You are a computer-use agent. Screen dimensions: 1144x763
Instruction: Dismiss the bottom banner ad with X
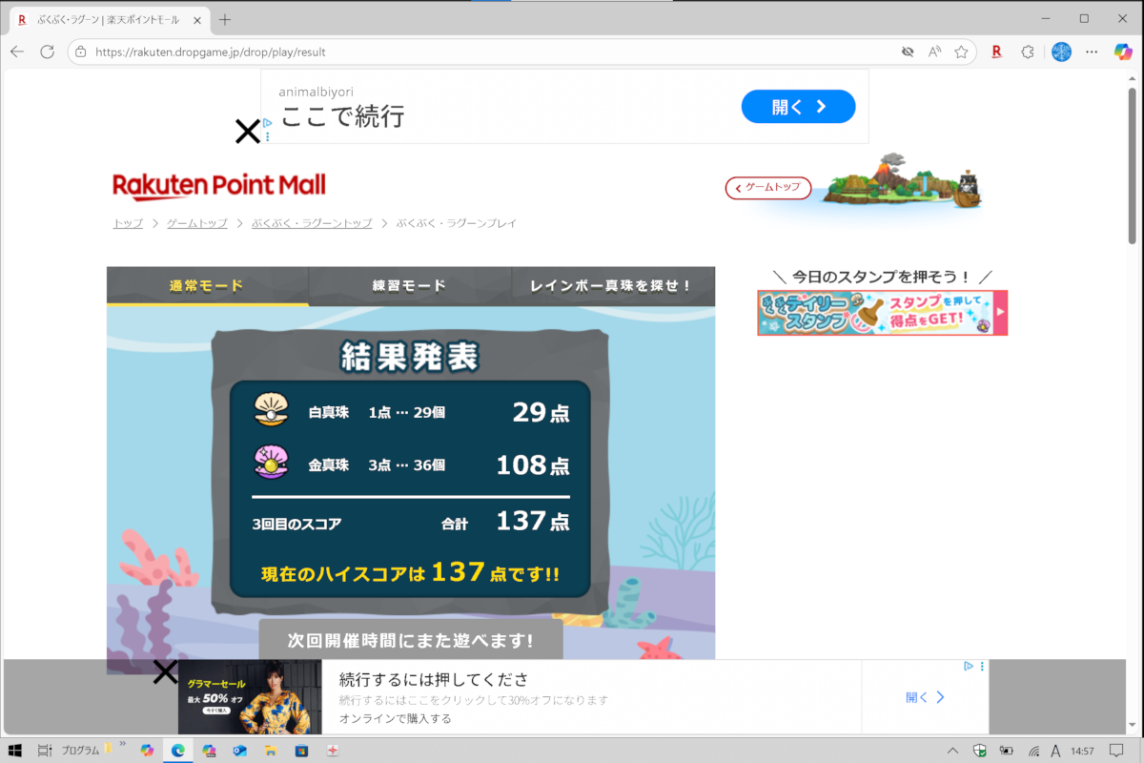click(166, 672)
